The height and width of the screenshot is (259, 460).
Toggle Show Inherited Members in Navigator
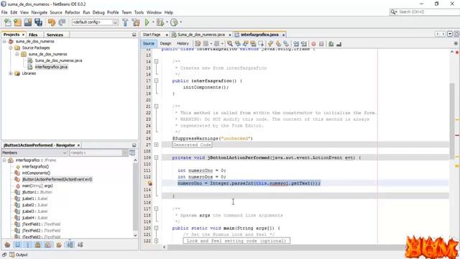[x=8, y=245]
